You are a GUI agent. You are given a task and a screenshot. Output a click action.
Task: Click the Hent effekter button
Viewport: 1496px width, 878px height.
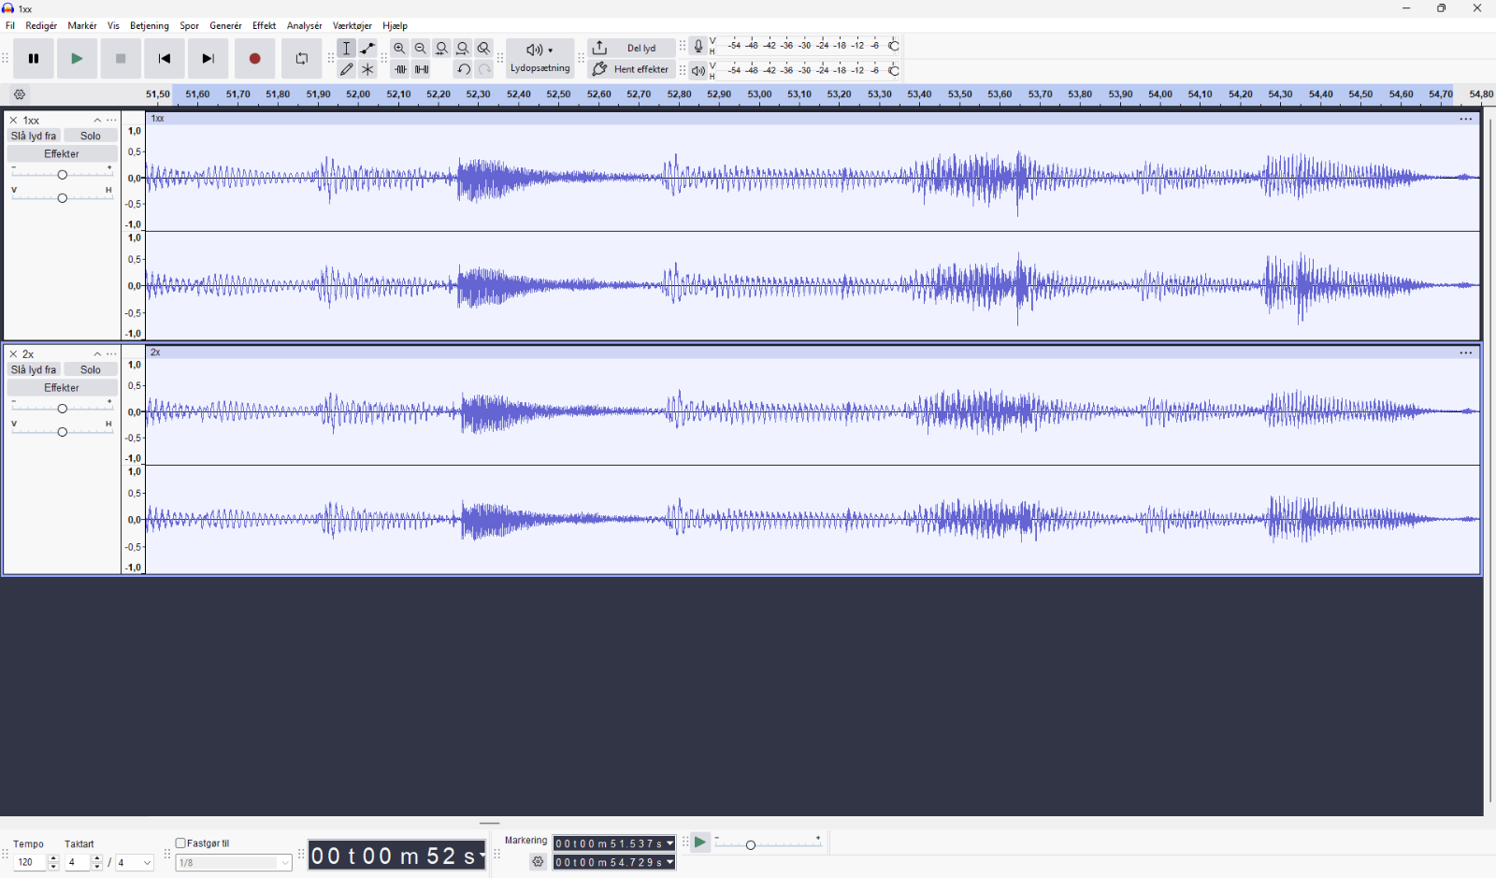(631, 69)
